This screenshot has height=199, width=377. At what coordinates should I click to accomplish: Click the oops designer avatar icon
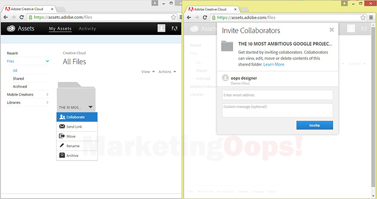click(225, 78)
